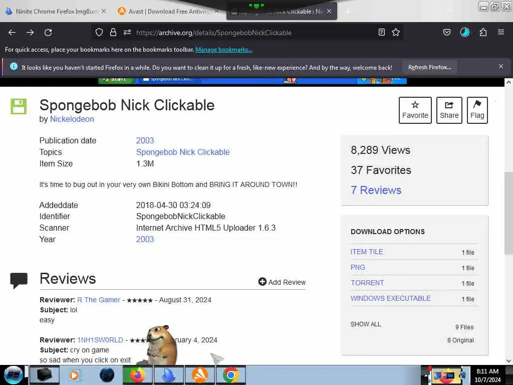Share this archive item
The image size is (513, 385).
click(x=449, y=110)
